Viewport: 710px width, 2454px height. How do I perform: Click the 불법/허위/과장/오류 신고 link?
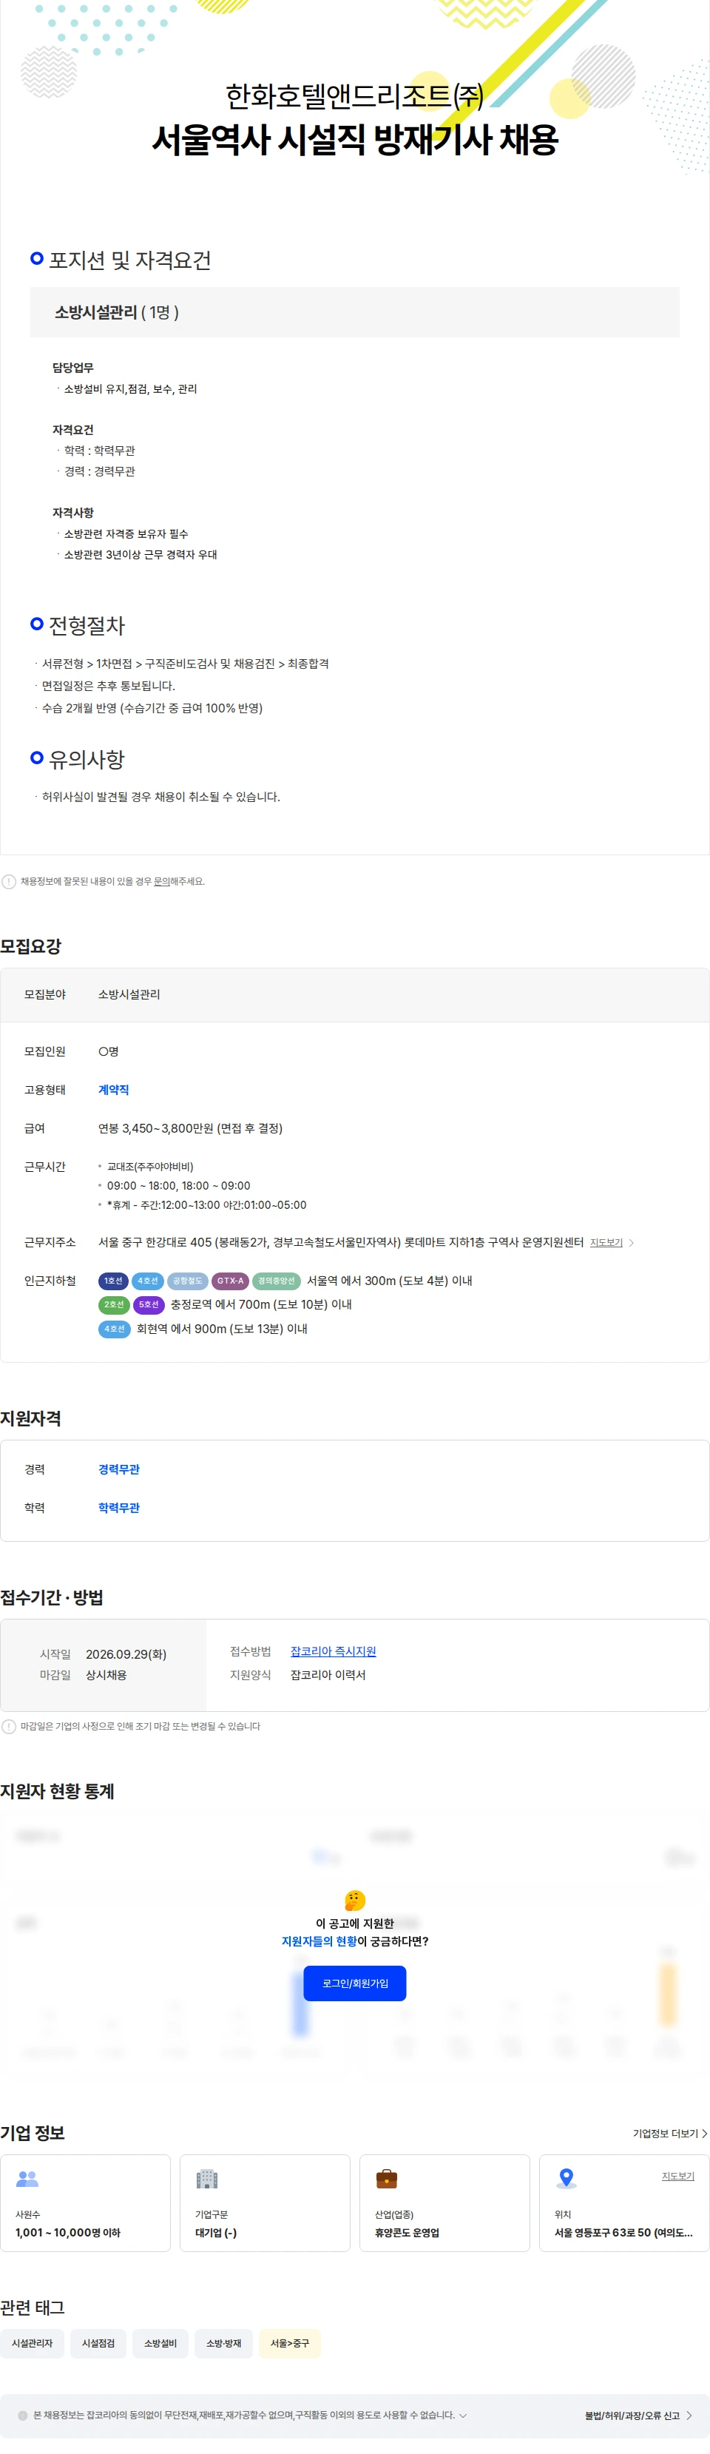[632, 2415]
